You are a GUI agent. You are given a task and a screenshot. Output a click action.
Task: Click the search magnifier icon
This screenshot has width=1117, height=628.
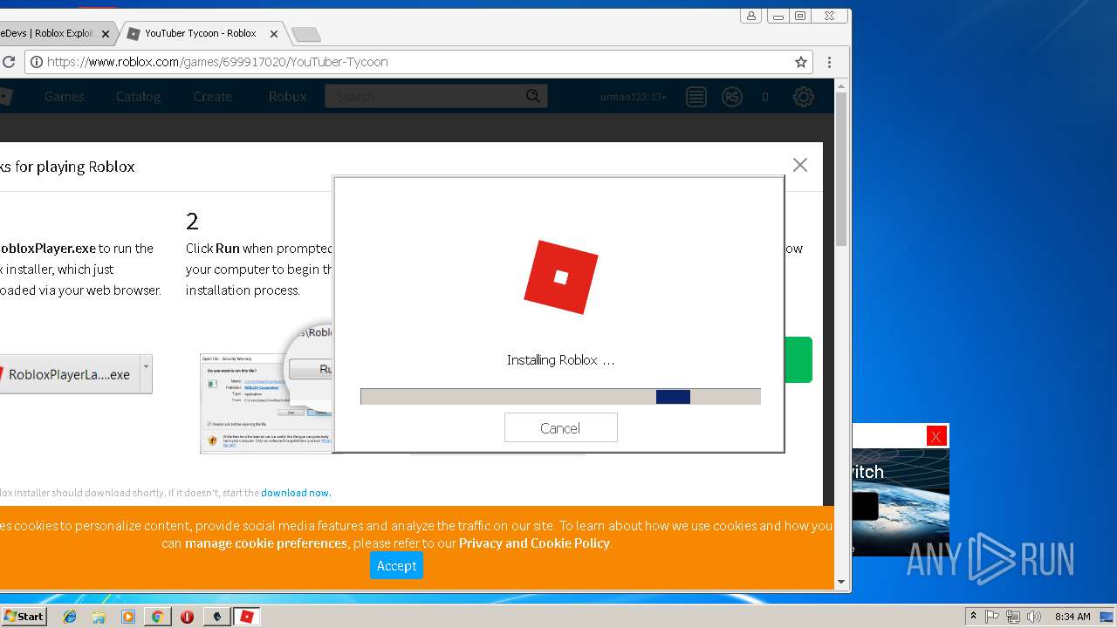533,96
